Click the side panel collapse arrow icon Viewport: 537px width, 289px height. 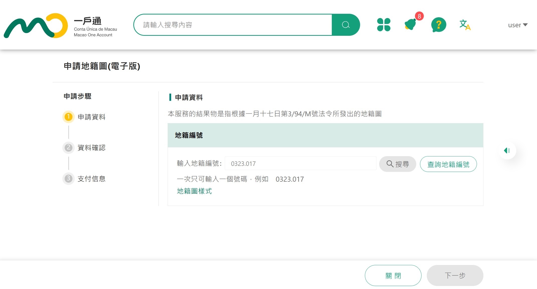coord(507,150)
